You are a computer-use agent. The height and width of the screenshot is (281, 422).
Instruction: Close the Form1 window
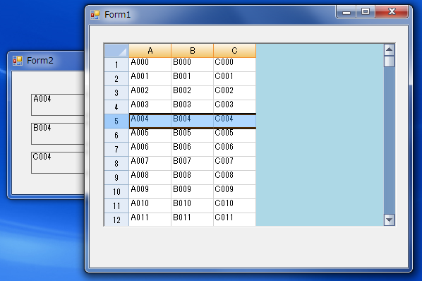392,12
